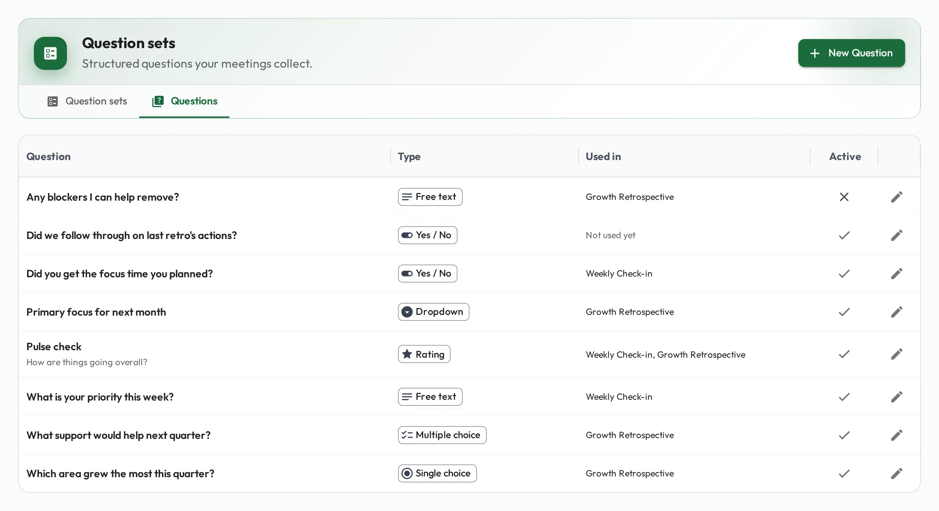Click active checkmark for 'Did we follow through' row
Viewport: 939px width, 511px height.
[x=844, y=235]
